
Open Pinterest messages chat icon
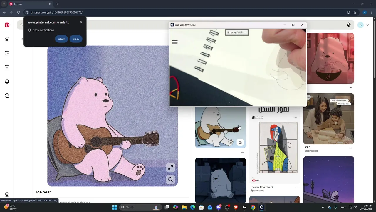tap(7, 96)
